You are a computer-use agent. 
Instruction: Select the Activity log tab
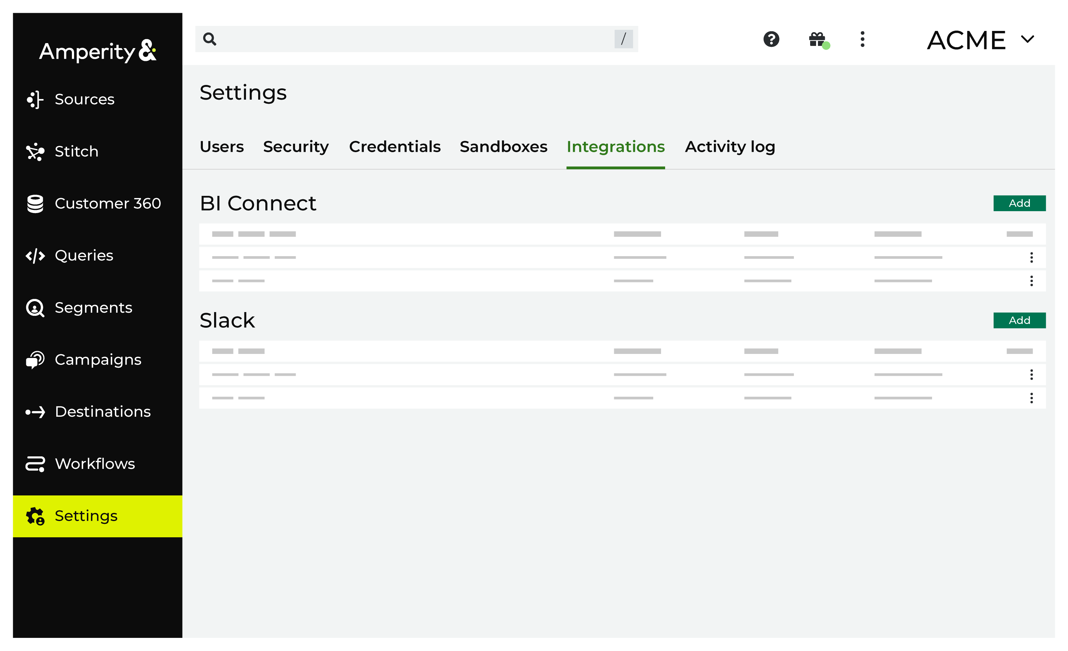pyautogui.click(x=729, y=147)
